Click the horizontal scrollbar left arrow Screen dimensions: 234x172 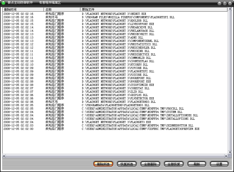pos(4,156)
